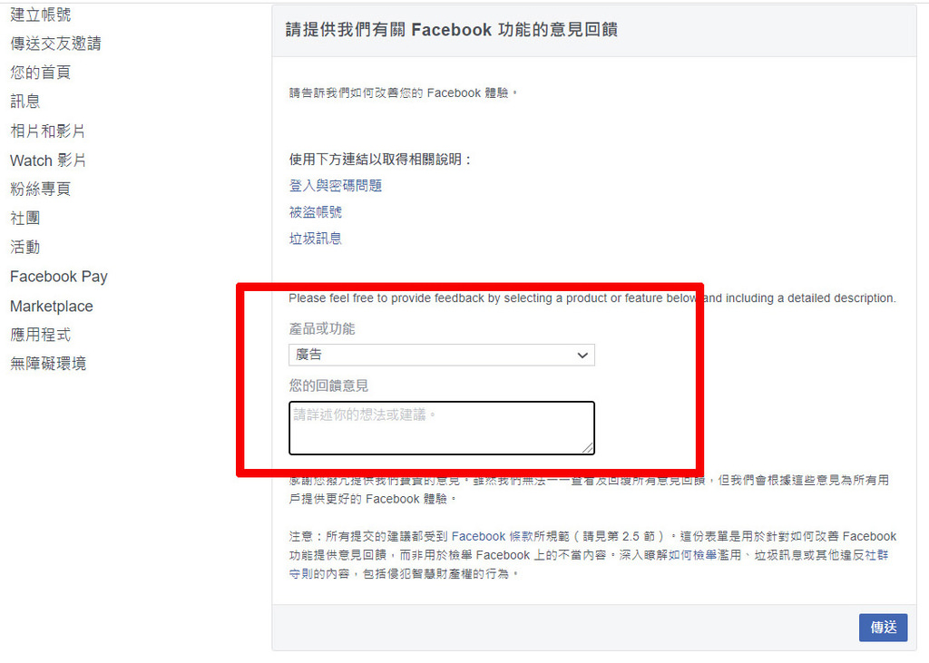The height and width of the screenshot is (663, 929).
Task: Go to Marketplace in the sidebar
Action: click(x=52, y=307)
